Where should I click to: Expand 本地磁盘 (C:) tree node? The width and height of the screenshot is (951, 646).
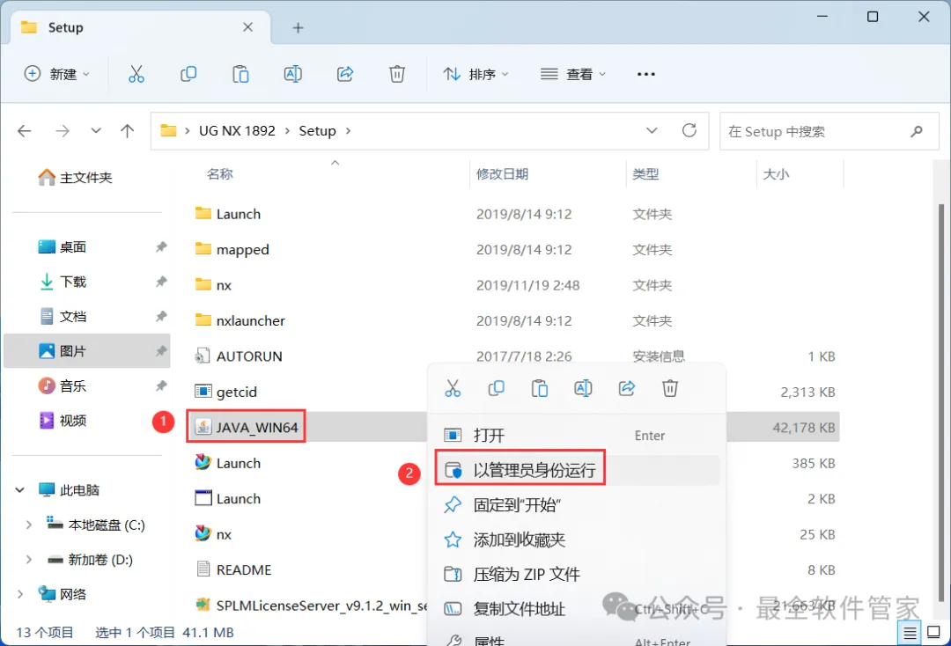(28, 525)
